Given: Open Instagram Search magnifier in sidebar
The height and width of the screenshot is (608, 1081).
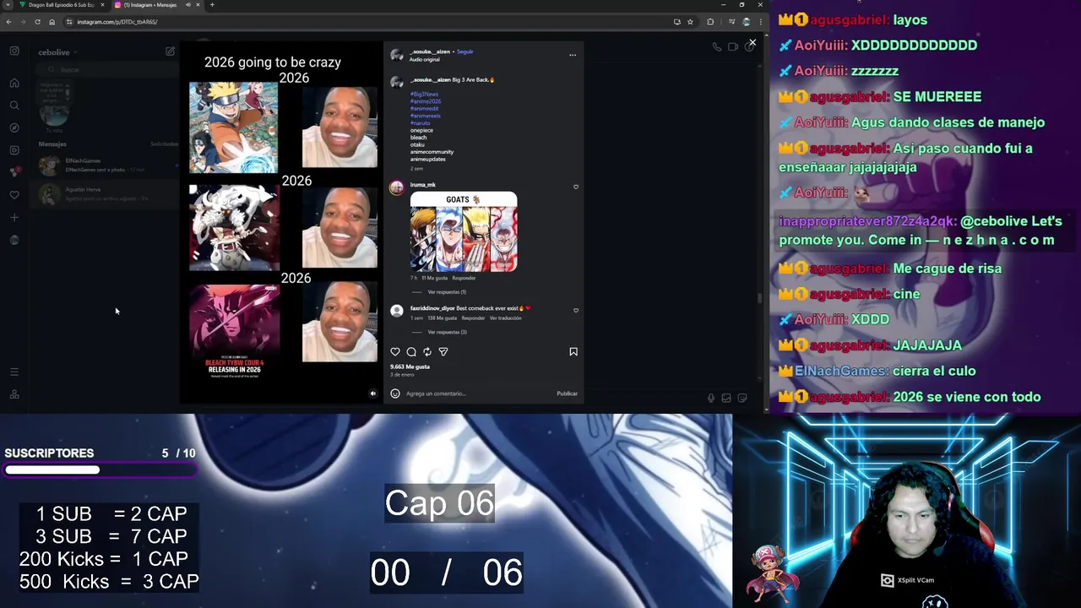Looking at the screenshot, I should pyautogui.click(x=14, y=106).
